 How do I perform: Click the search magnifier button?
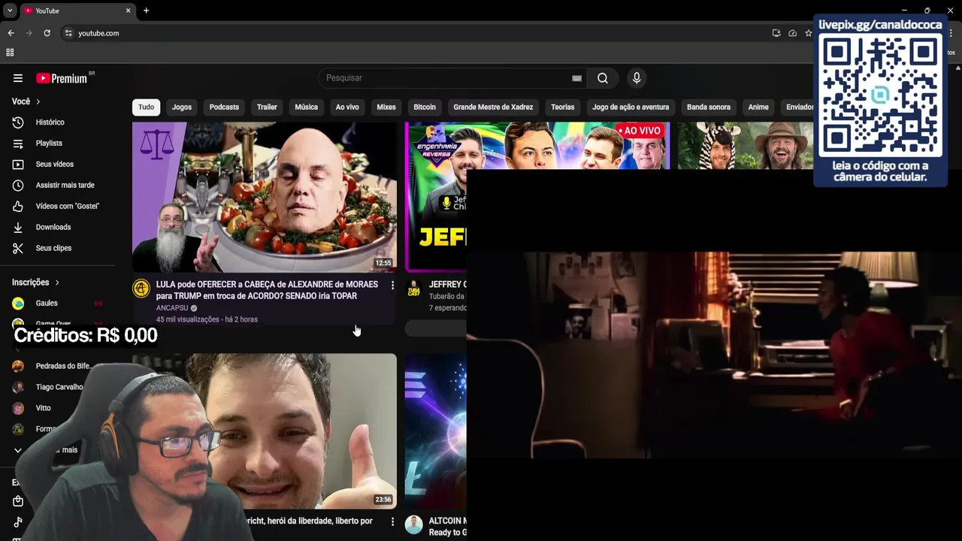(x=603, y=78)
